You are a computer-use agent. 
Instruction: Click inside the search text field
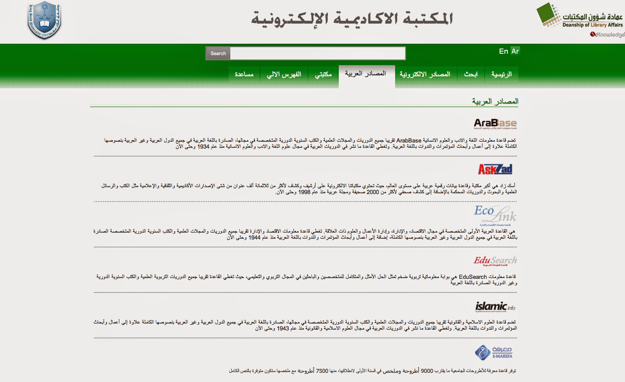coord(317,53)
